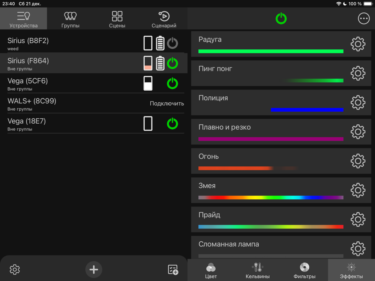Screen dimensions: 375x281
Task: Open the Фильтры tab
Action: pyautogui.click(x=304, y=270)
